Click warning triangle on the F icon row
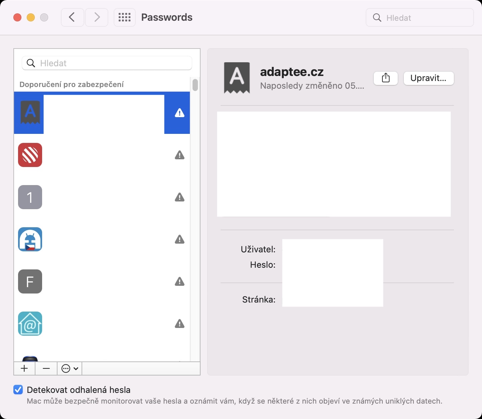 [180, 281]
